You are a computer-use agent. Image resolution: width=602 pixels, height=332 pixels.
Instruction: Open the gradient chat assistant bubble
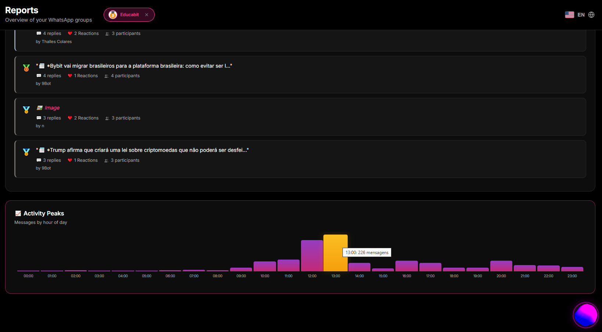[x=586, y=315]
